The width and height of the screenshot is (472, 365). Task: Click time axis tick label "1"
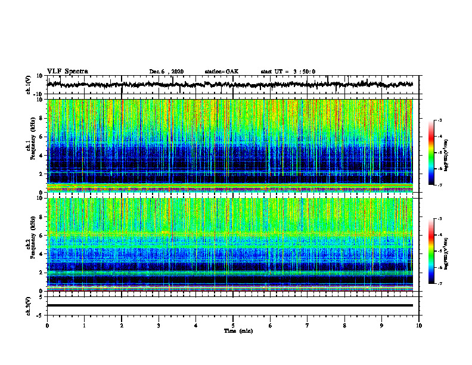point(84,326)
